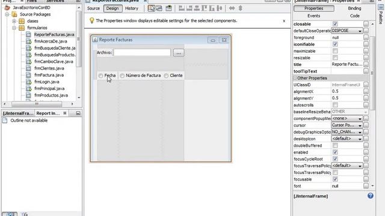
Task: Open debugGraphicsOptions NO_CHANGE dropdown
Action: point(347,132)
